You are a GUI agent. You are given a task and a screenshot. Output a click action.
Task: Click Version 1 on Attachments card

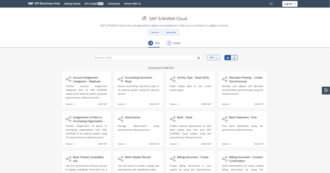122,144
